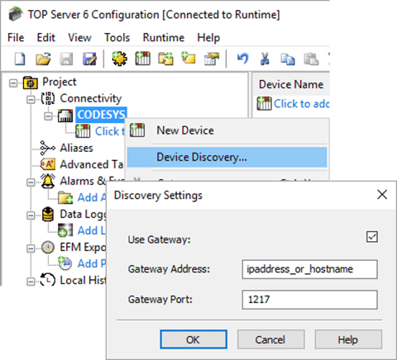397x360 pixels.
Task: Click the grayed Save floppy icon
Action: tap(66, 59)
